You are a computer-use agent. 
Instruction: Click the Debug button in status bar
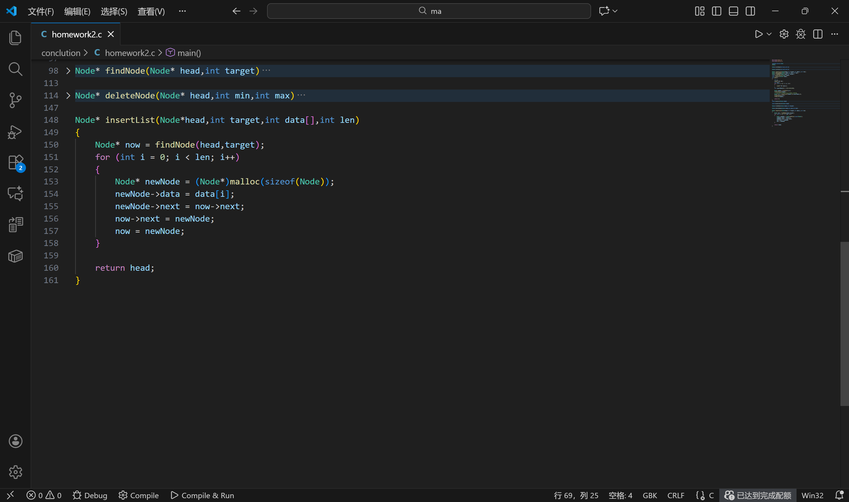[90, 495]
